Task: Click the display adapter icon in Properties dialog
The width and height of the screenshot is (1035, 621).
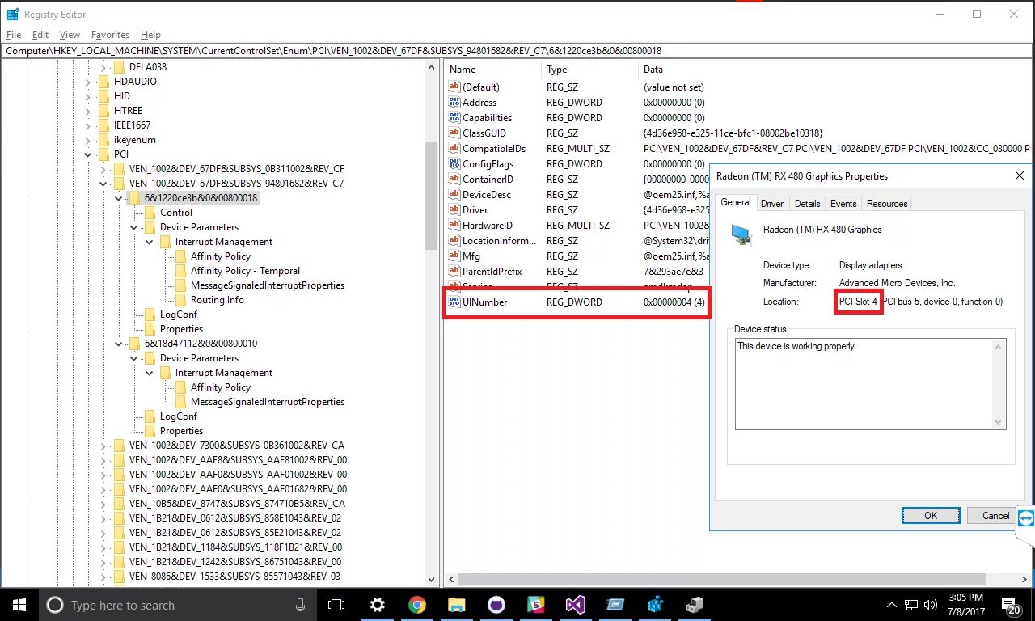Action: click(741, 234)
